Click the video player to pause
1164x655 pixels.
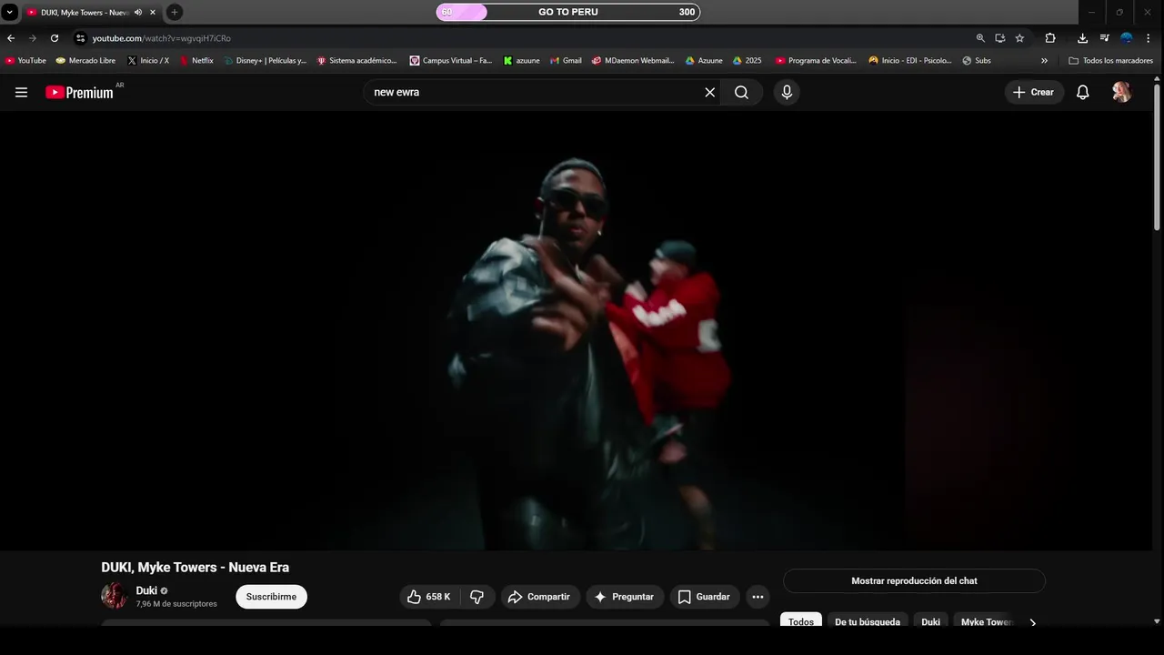(x=577, y=330)
